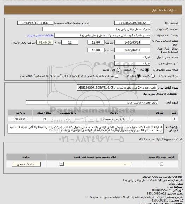Toggle the الزامی بودن ارائه مجوز checkbox
Viewport: 185px width, 204px height.
point(161,164)
